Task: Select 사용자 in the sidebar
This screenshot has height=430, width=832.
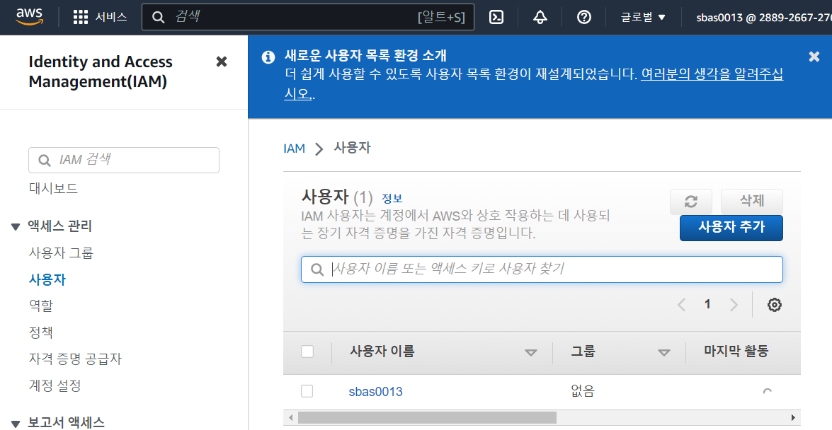Action: (47, 279)
